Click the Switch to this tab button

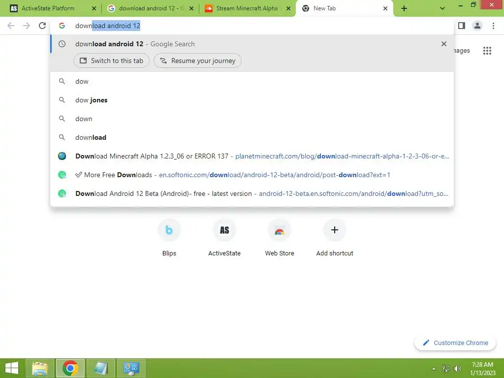tap(112, 61)
